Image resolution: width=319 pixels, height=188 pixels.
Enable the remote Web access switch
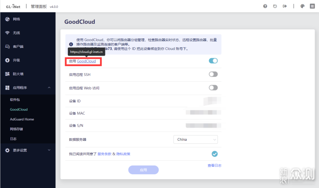pos(213,88)
